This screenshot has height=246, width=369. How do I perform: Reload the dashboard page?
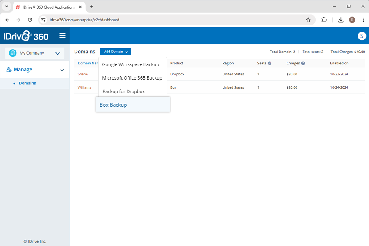point(30,19)
